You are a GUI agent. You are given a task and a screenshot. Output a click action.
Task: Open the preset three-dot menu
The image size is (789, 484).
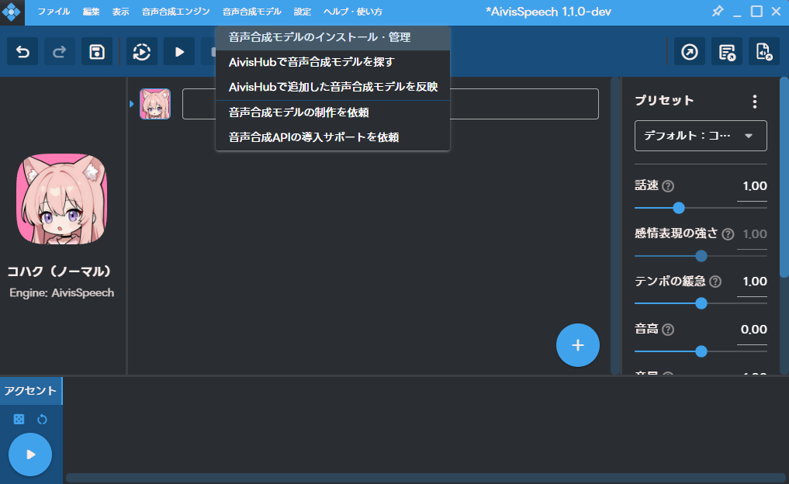click(754, 102)
